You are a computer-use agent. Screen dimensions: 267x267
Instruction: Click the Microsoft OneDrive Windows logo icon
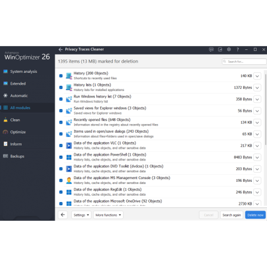pyautogui.click(x=69, y=203)
